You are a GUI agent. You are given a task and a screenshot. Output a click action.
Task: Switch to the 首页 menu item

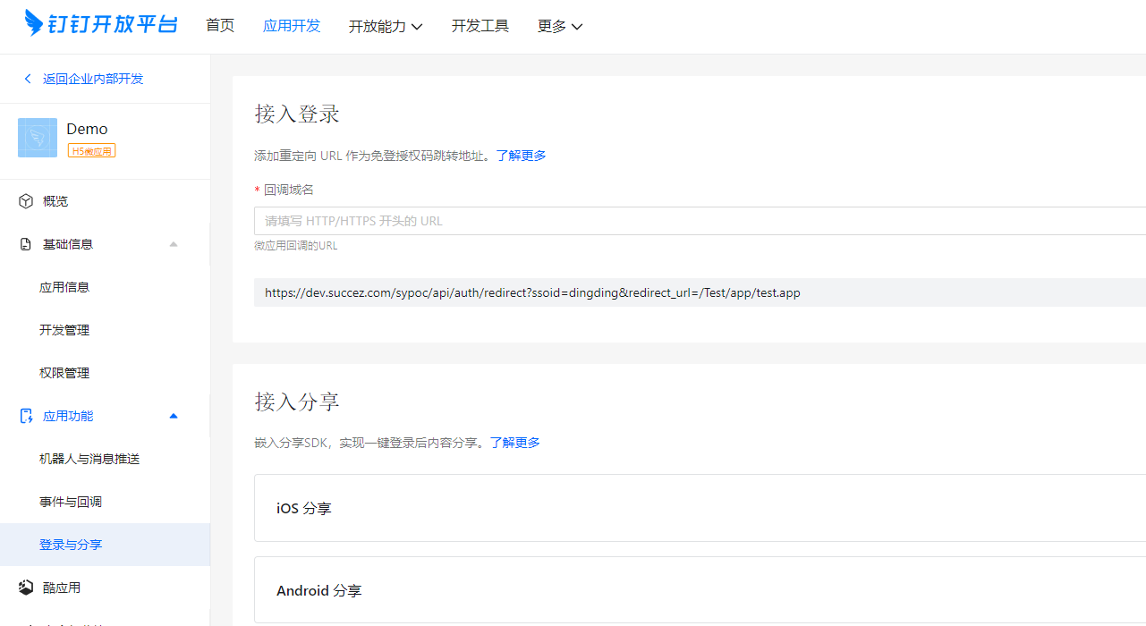(x=220, y=26)
